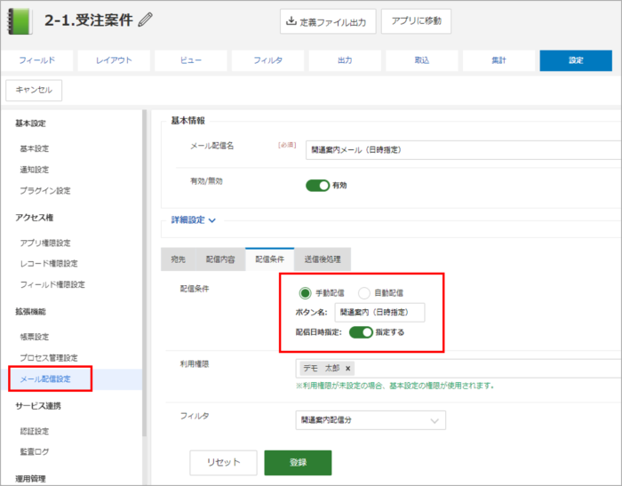Open the フィルタ dropdown 開通案内配信分
Image resolution: width=622 pixels, height=486 pixels.
tap(371, 420)
